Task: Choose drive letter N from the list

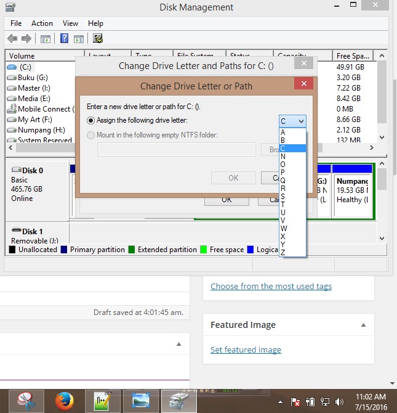Action: (292, 157)
